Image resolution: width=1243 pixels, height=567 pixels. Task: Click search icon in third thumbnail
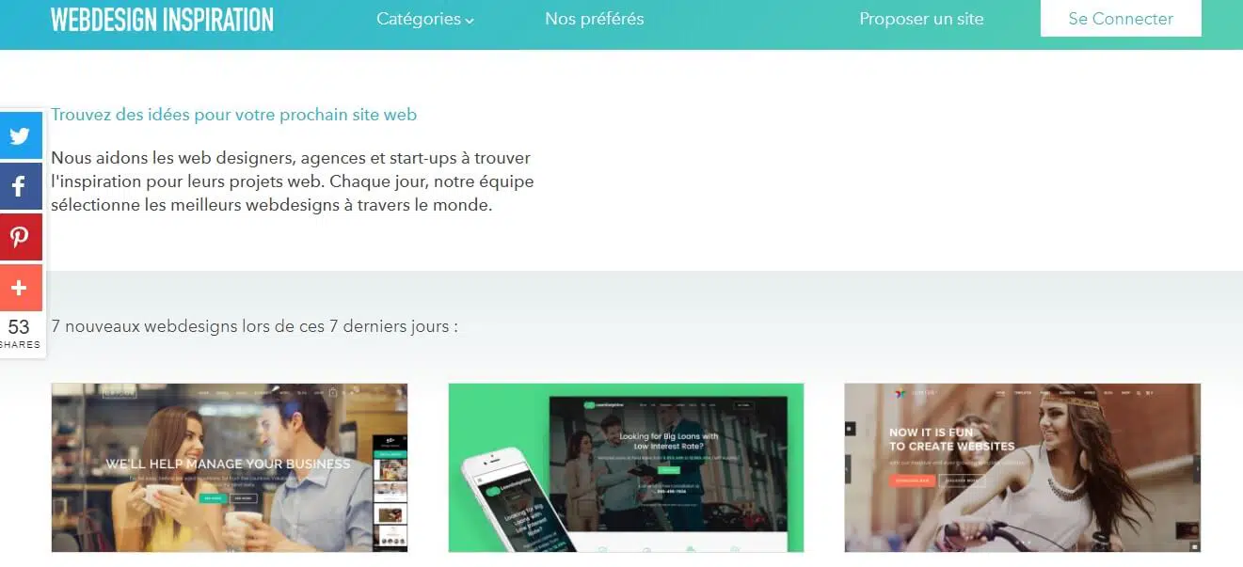click(x=1138, y=393)
